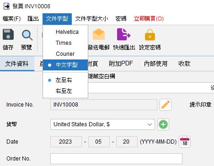
Task: Click Quick Export (快速匯出) purple icon
Action: click(123, 34)
